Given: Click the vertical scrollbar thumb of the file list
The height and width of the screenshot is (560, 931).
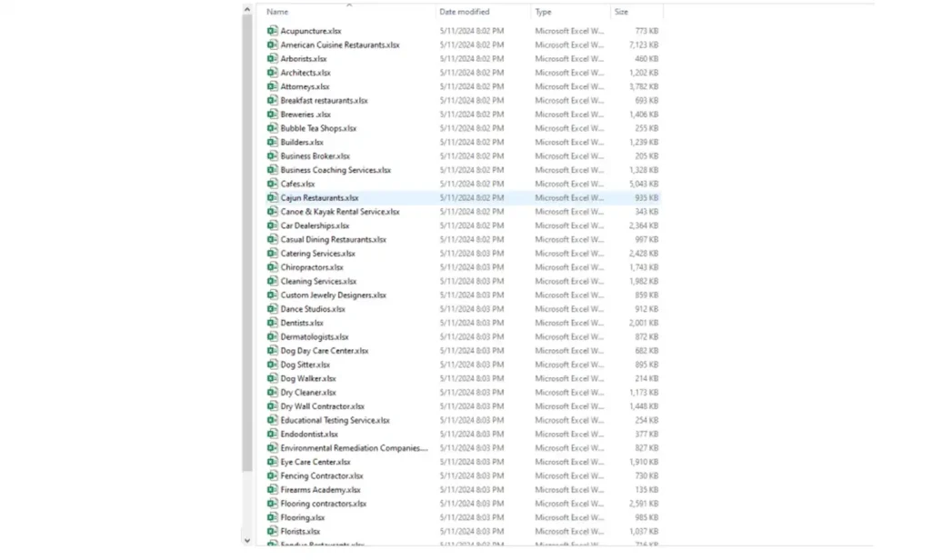Looking at the screenshot, I should point(247,243).
